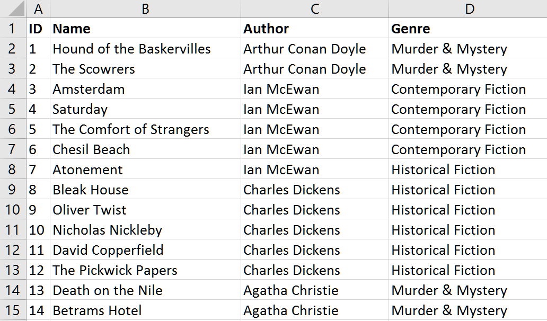Select row 8 header
547x321 pixels.
pos(13,170)
